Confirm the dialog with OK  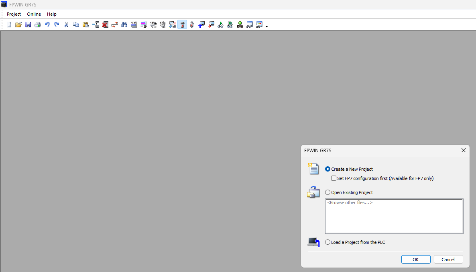pyautogui.click(x=415, y=259)
